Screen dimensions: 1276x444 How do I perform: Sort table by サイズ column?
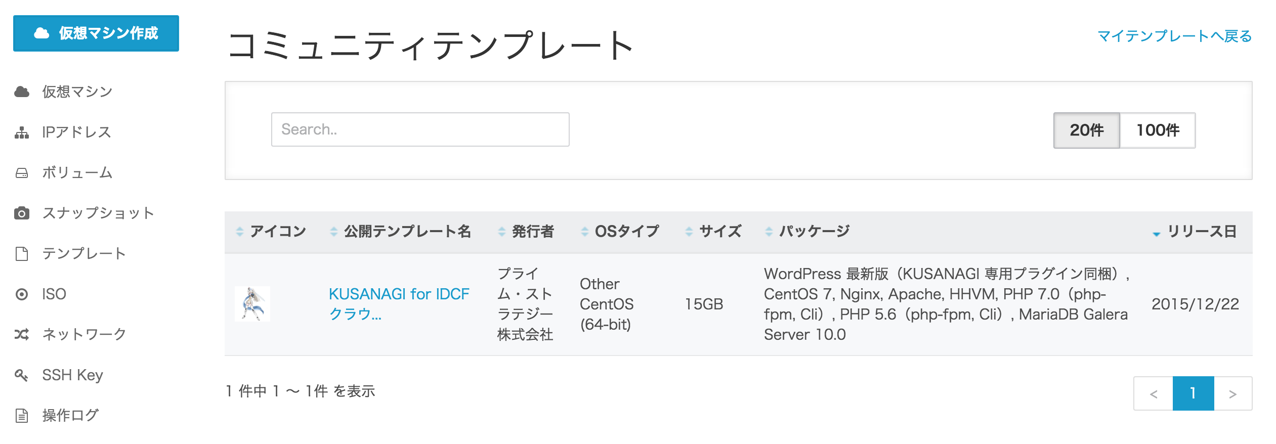(719, 232)
